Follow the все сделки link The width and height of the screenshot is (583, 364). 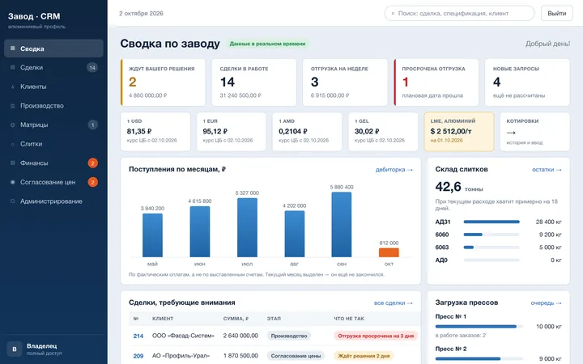click(393, 303)
